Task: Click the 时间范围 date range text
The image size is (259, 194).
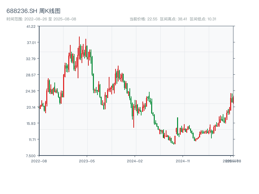Action: pos(41,19)
